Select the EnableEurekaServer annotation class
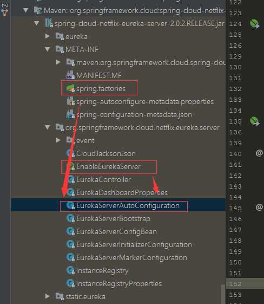This screenshot has width=264, height=304. tap(108, 166)
